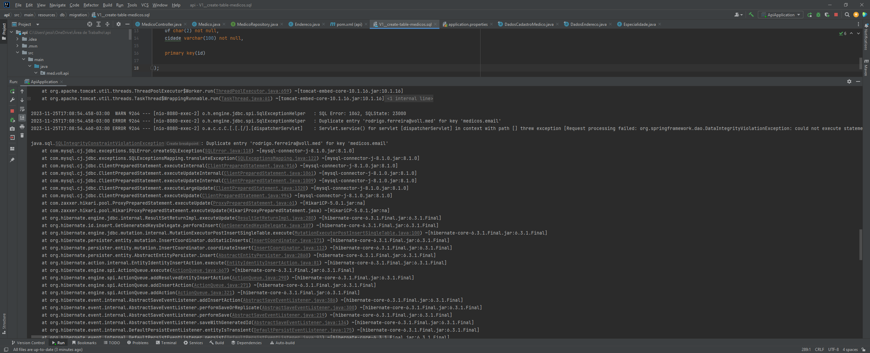
Task: Collapse the src folder
Action: click(17, 53)
